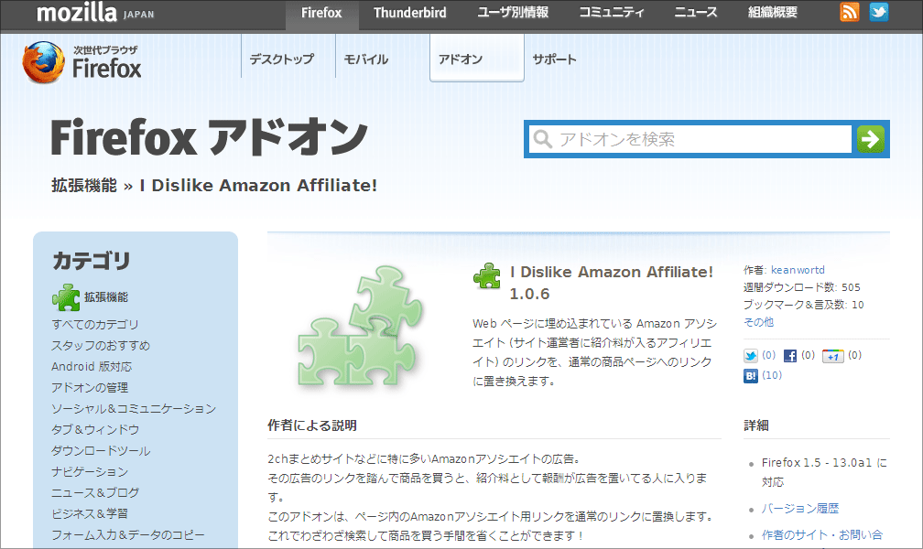Click large puzzle pieces add-on image
Image resolution: width=923 pixels, height=549 pixels.
[x=360, y=326]
